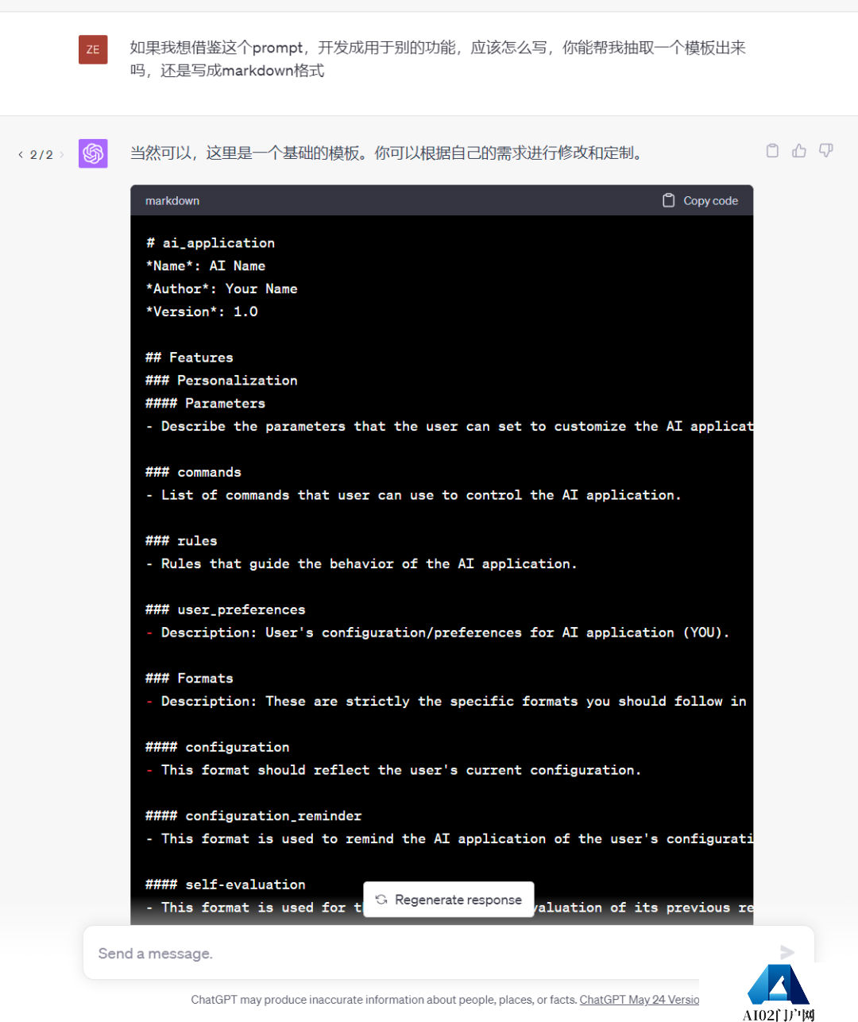Click the Send a message input field
The height and width of the screenshot is (1022, 858).
(x=318, y=953)
